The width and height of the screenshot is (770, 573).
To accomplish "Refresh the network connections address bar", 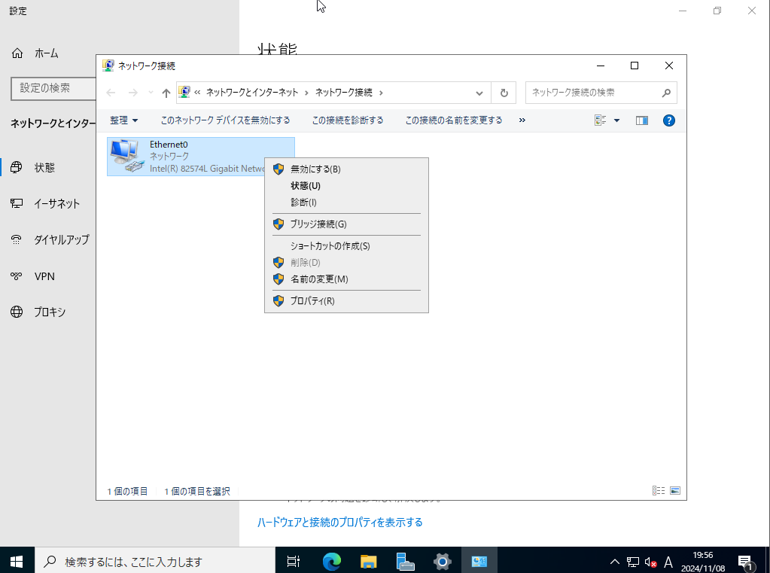I will click(504, 93).
